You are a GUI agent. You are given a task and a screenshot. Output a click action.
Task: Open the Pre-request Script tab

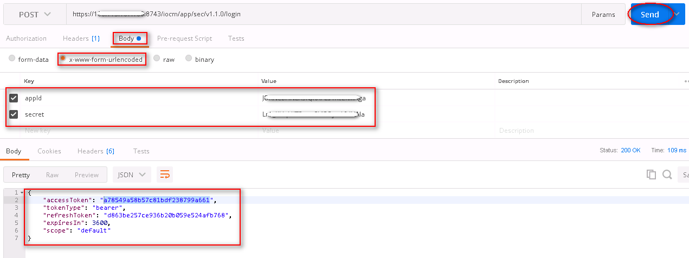pos(184,38)
